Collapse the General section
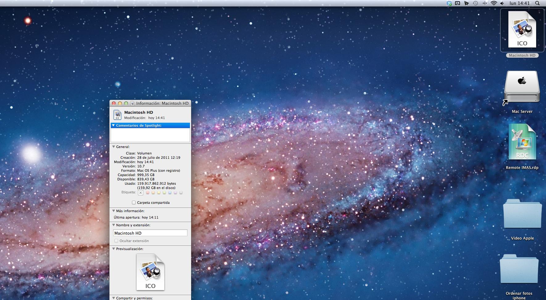546x300 pixels. pos(113,147)
